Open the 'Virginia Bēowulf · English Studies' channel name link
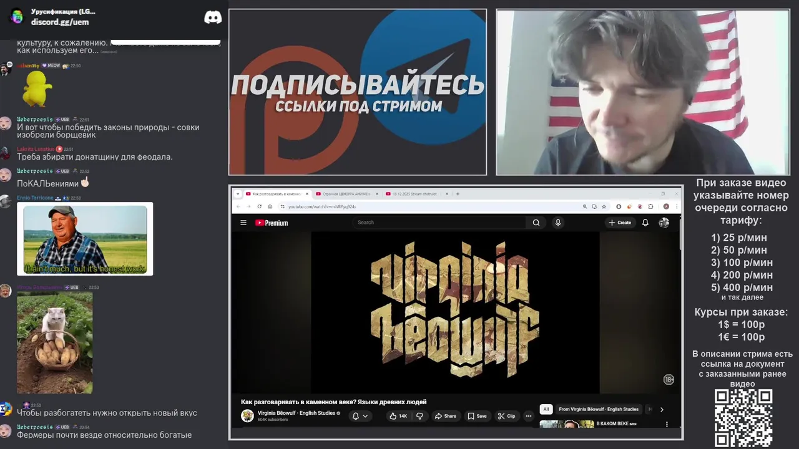This screenshot has width=799, height=449. pyautogui.click(x=297, y=413)
